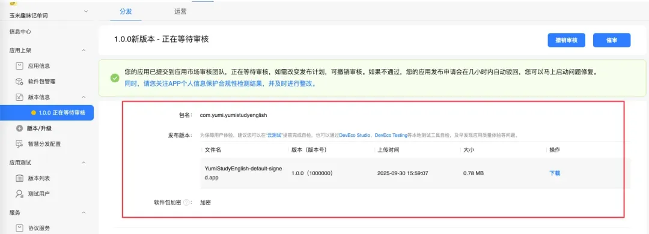Image resolution: width=649 pixels, height=234 pixels.
Task: Open 版本列表 sidebar item
Action: click(39, 178)
